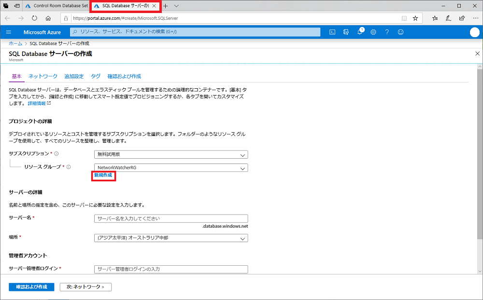Open the notifications bell

click(360, 32)
